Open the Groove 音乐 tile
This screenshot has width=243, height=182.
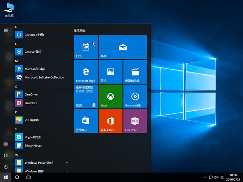click(x=135, y=96)
